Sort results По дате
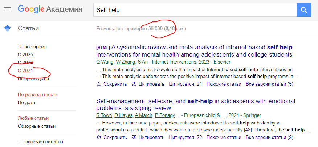318x147 pixels. 26,103
